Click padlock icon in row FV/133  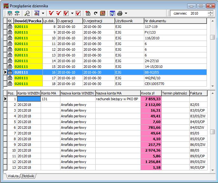click(10, 32)
